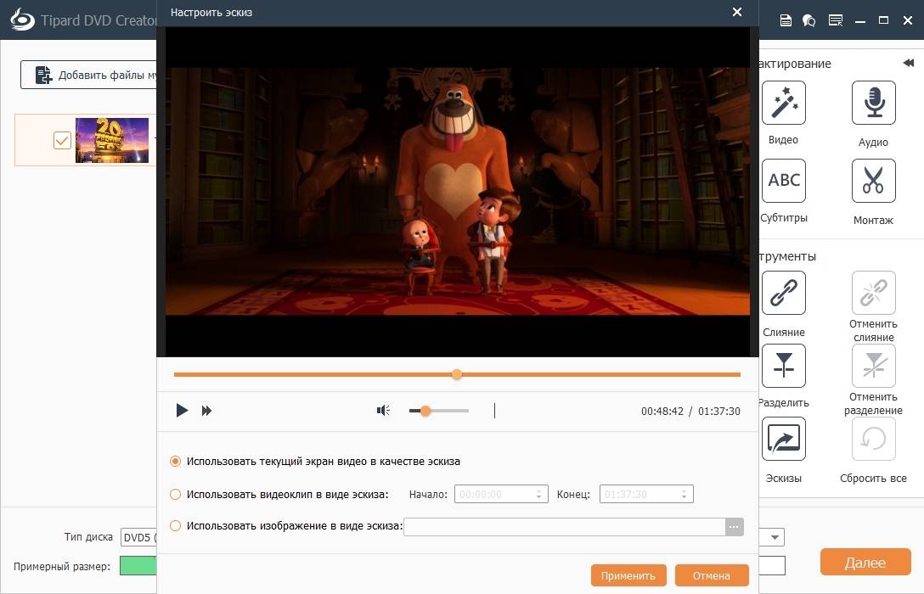Screen dimensions: 924x594
Task: Click the Tipard DVD Creator logo
Action: (x=22, y=20)
